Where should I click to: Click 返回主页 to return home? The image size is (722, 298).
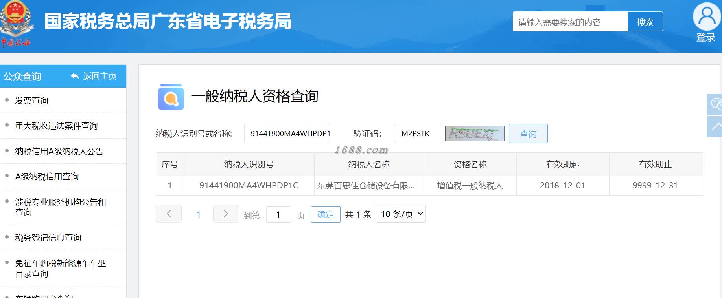tap(100, 76)
